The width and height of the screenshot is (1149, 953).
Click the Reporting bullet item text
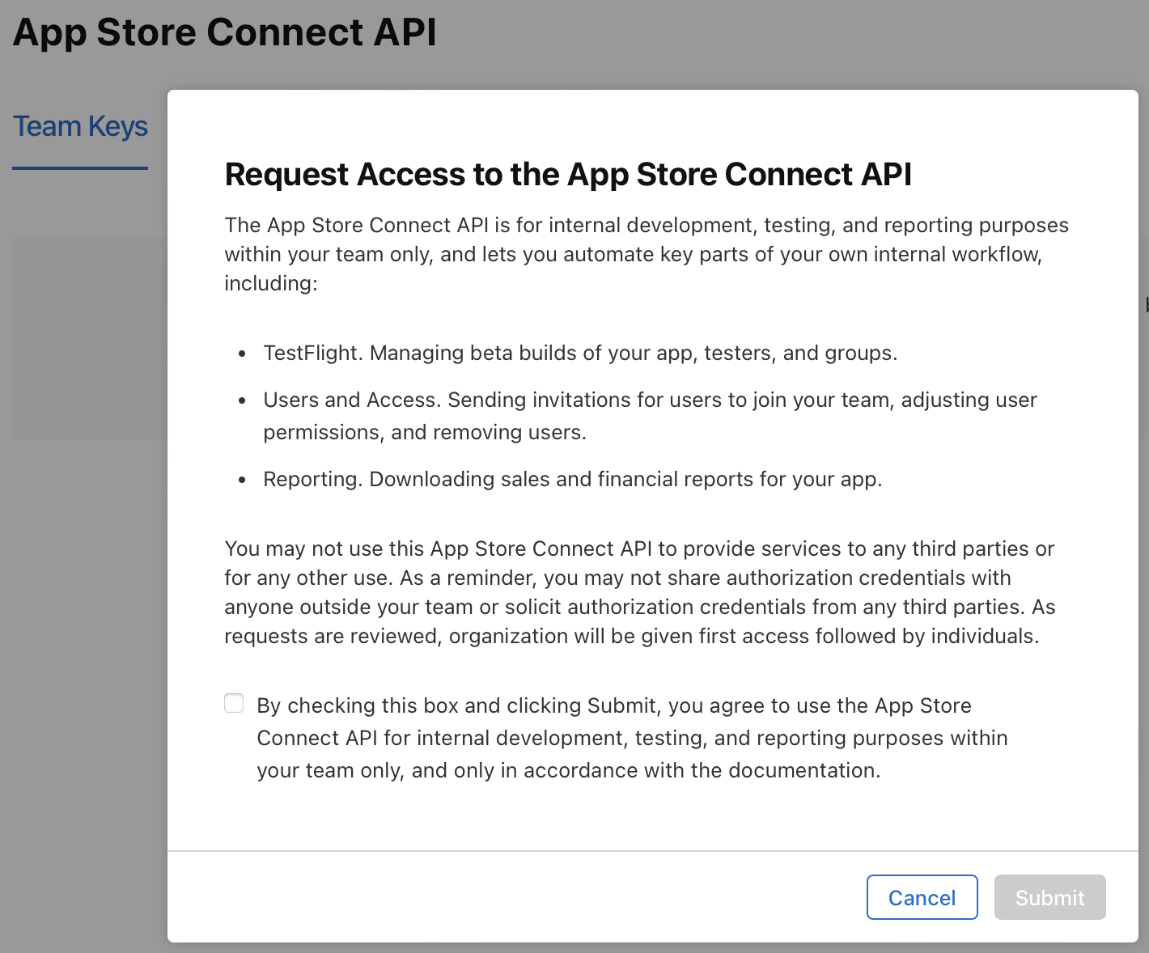(x=572, y=480)
